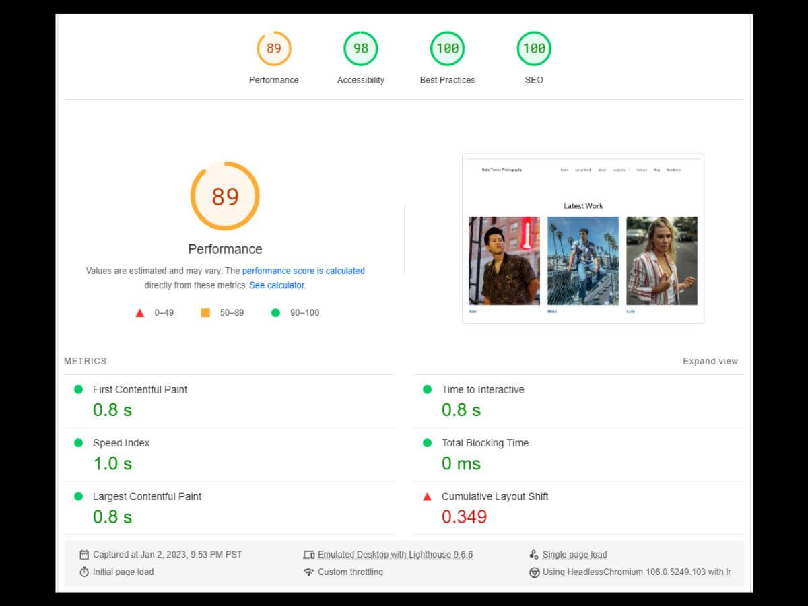
Task: Expand the First Contentful Paint metric
Action: tap(140, 389)
